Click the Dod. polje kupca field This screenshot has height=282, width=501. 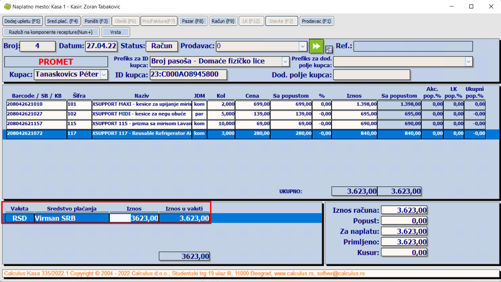tap(372, 75)
